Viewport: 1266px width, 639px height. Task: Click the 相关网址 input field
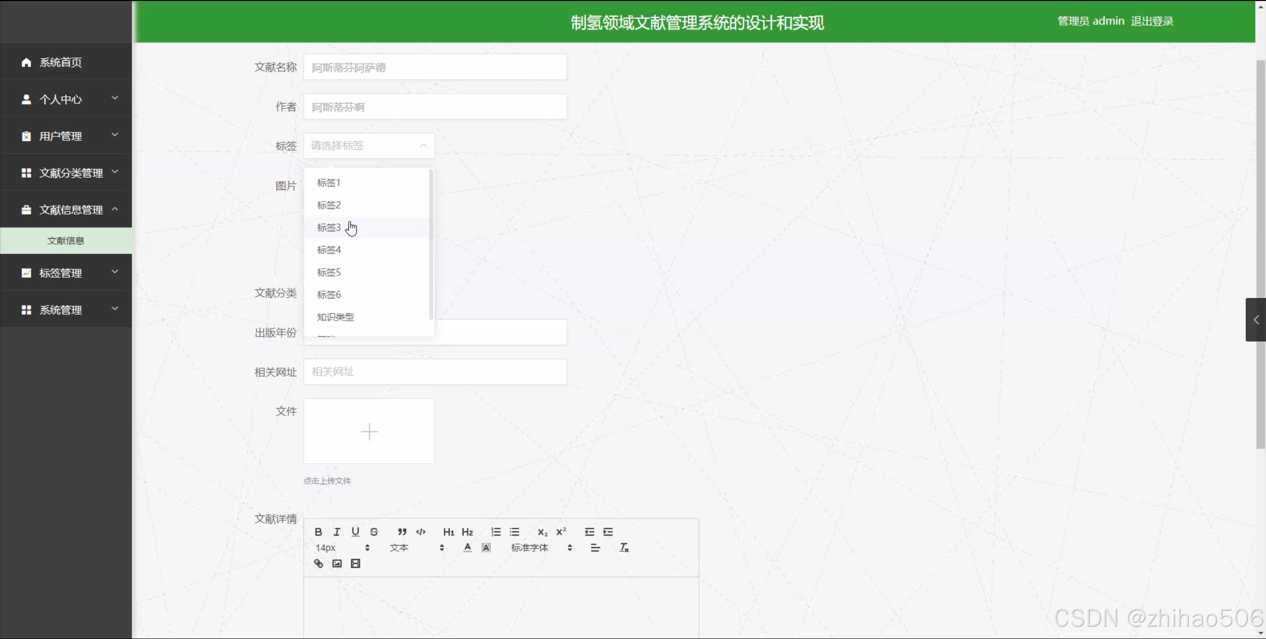435,372
